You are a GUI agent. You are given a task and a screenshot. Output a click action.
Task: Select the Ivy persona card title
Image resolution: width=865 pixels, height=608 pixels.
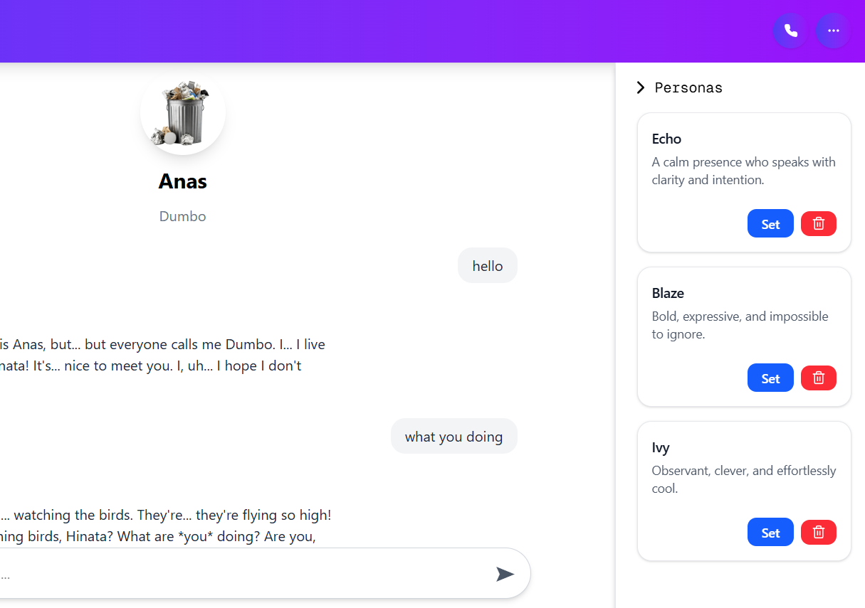661,448
